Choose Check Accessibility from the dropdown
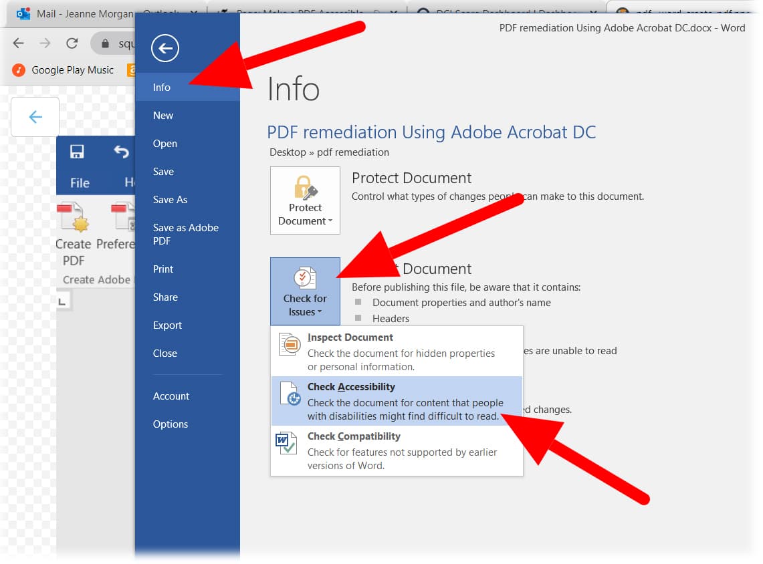The image size is (763, 564). pos(397,401)
